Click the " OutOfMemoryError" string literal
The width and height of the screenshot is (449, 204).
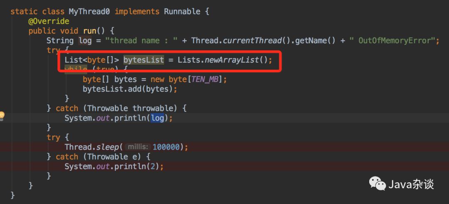tap(392, 41)
